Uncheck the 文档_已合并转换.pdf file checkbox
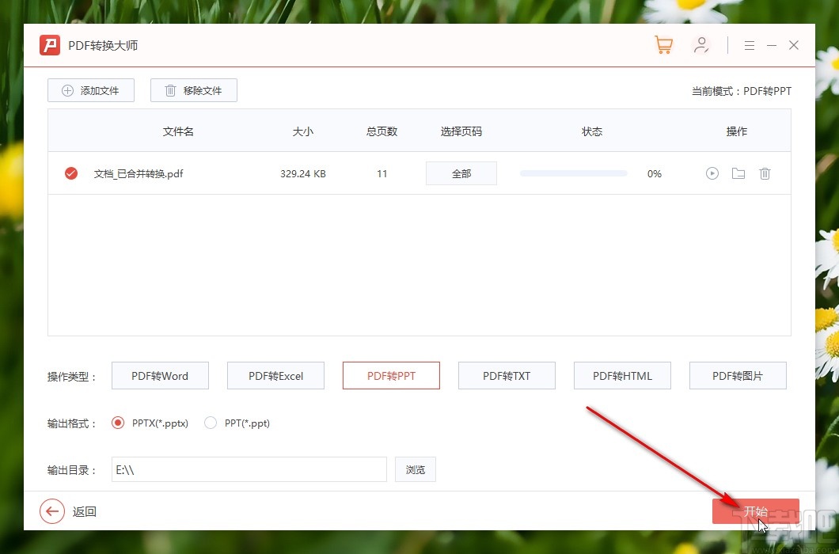 [71, 173]
